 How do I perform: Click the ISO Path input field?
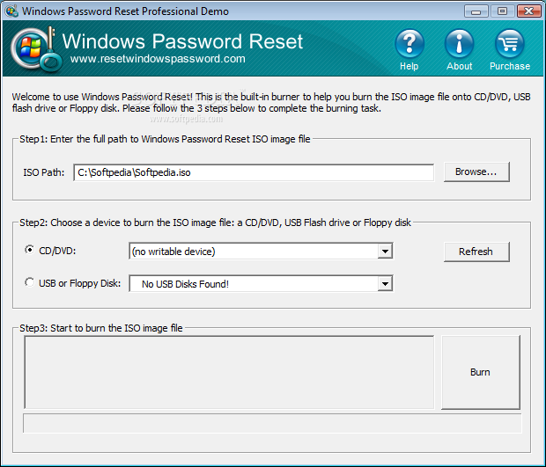[x=254, y=172]
